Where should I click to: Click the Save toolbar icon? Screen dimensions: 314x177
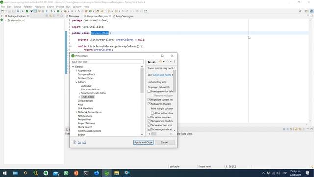pos(9,11)
